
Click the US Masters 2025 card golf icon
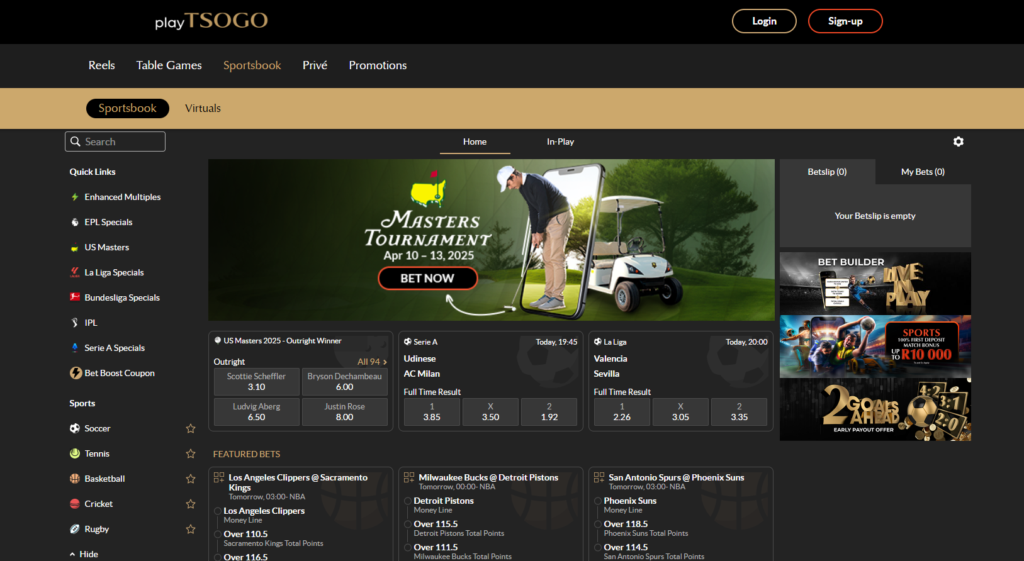point(218,340)
